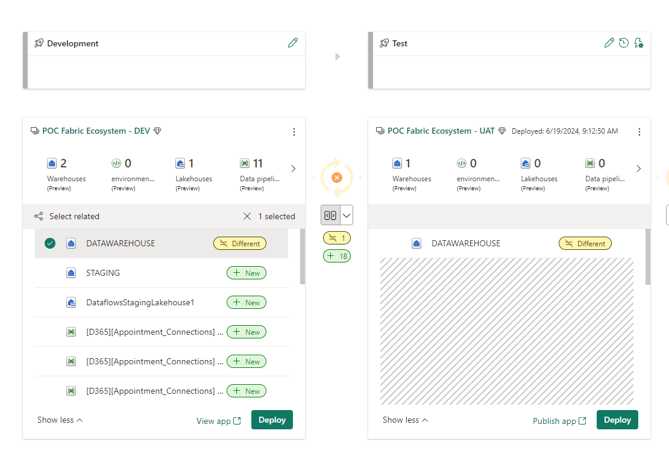This screenshot has width=669, height=451.
Task: Open POC Fabric Ecosystem - DEV workspace link
Action: point(96,131)
